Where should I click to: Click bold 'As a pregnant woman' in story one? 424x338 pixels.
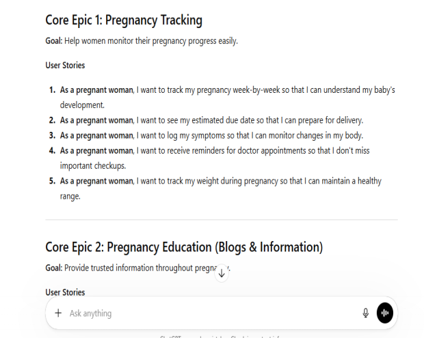[x=96, y=90]
